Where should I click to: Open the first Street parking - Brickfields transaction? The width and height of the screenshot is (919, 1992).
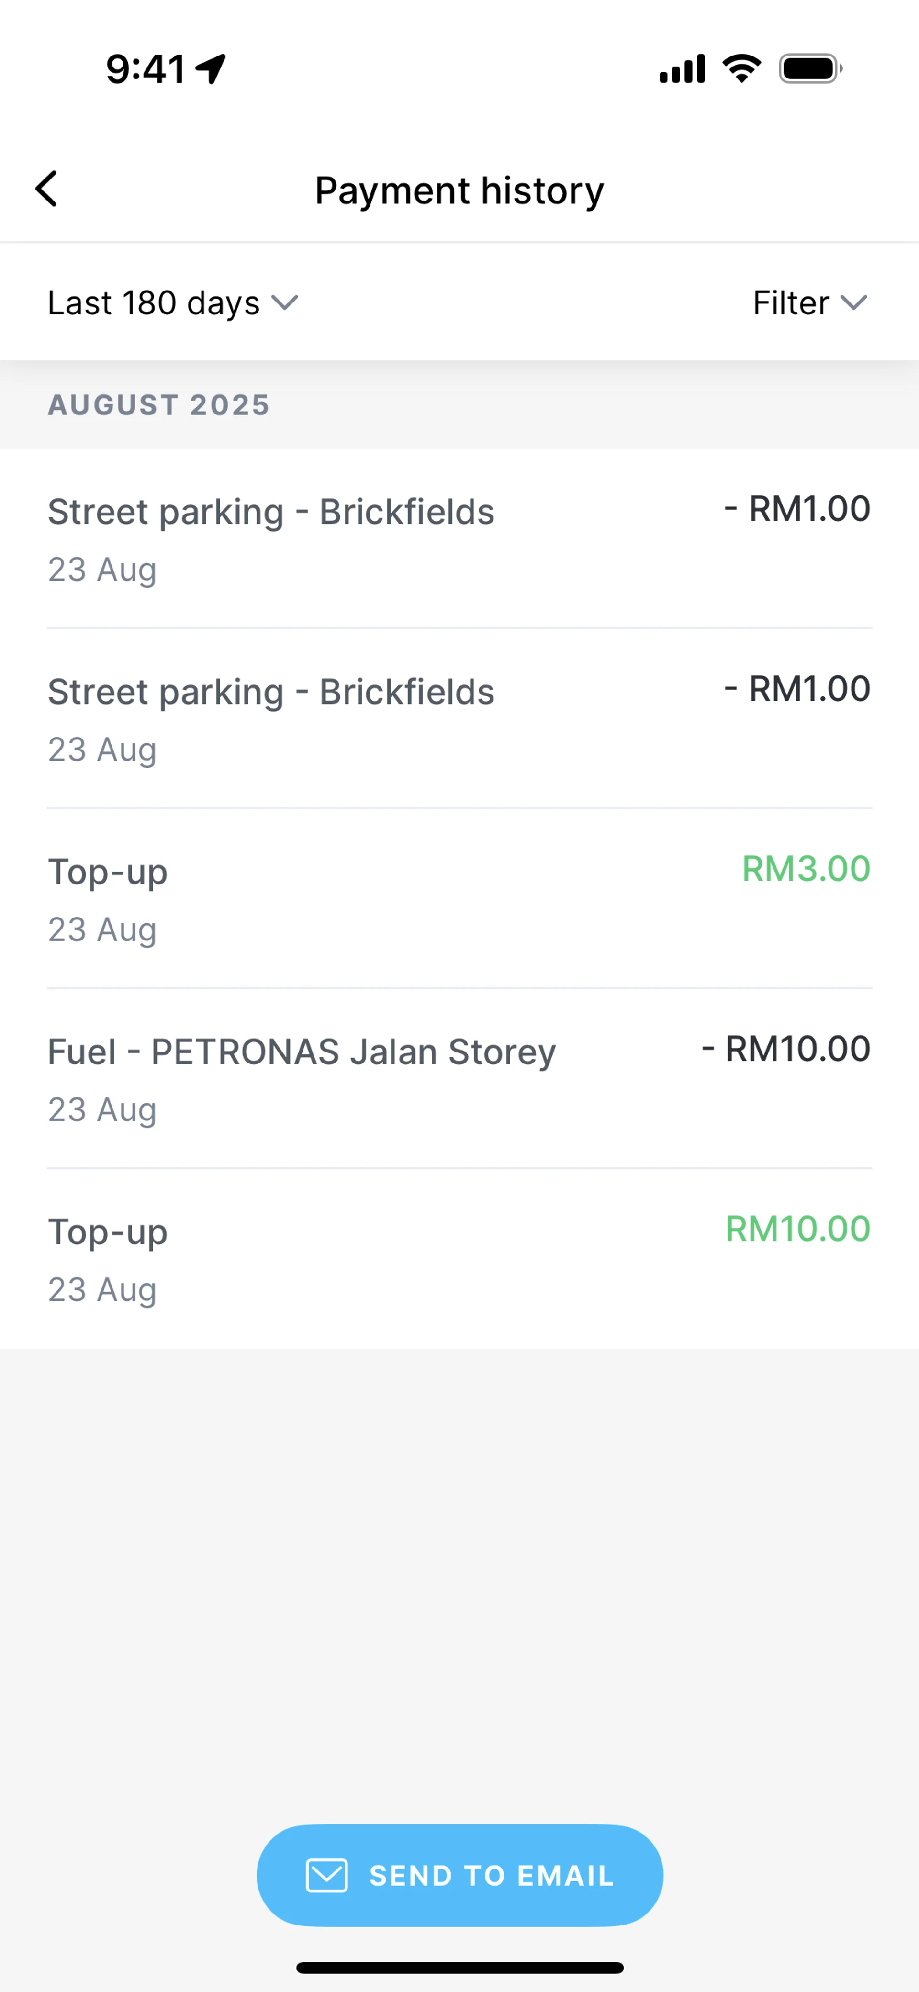[459, 539]
